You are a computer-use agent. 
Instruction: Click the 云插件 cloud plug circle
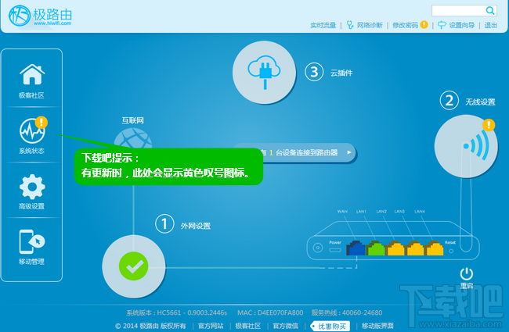pyautogui.click(x=264, y=72)
